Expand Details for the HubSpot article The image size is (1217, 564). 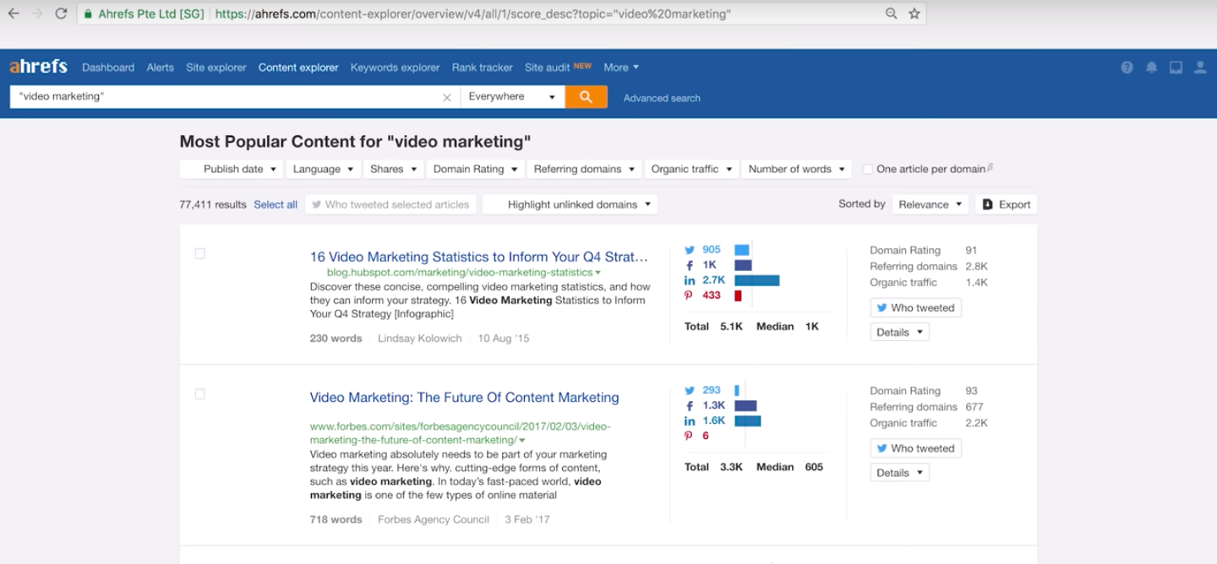click(899, 333)
